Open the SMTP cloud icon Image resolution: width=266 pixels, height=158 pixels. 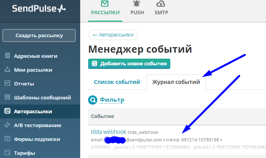pos(161,4)
